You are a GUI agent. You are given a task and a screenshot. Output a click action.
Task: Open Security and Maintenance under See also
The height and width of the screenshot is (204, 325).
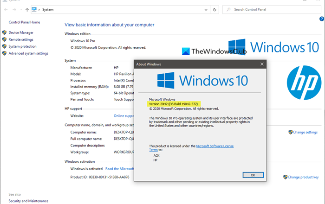[28, 201]
